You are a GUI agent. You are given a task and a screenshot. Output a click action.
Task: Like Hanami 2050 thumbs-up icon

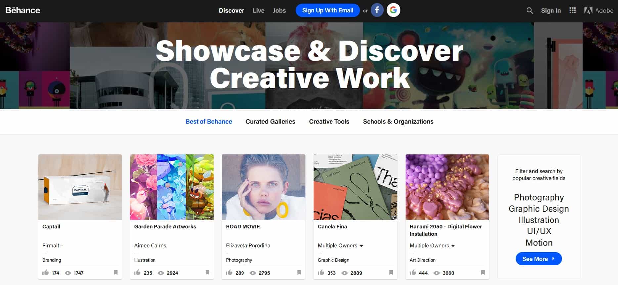pyautogui.click(x=413, y=272)
